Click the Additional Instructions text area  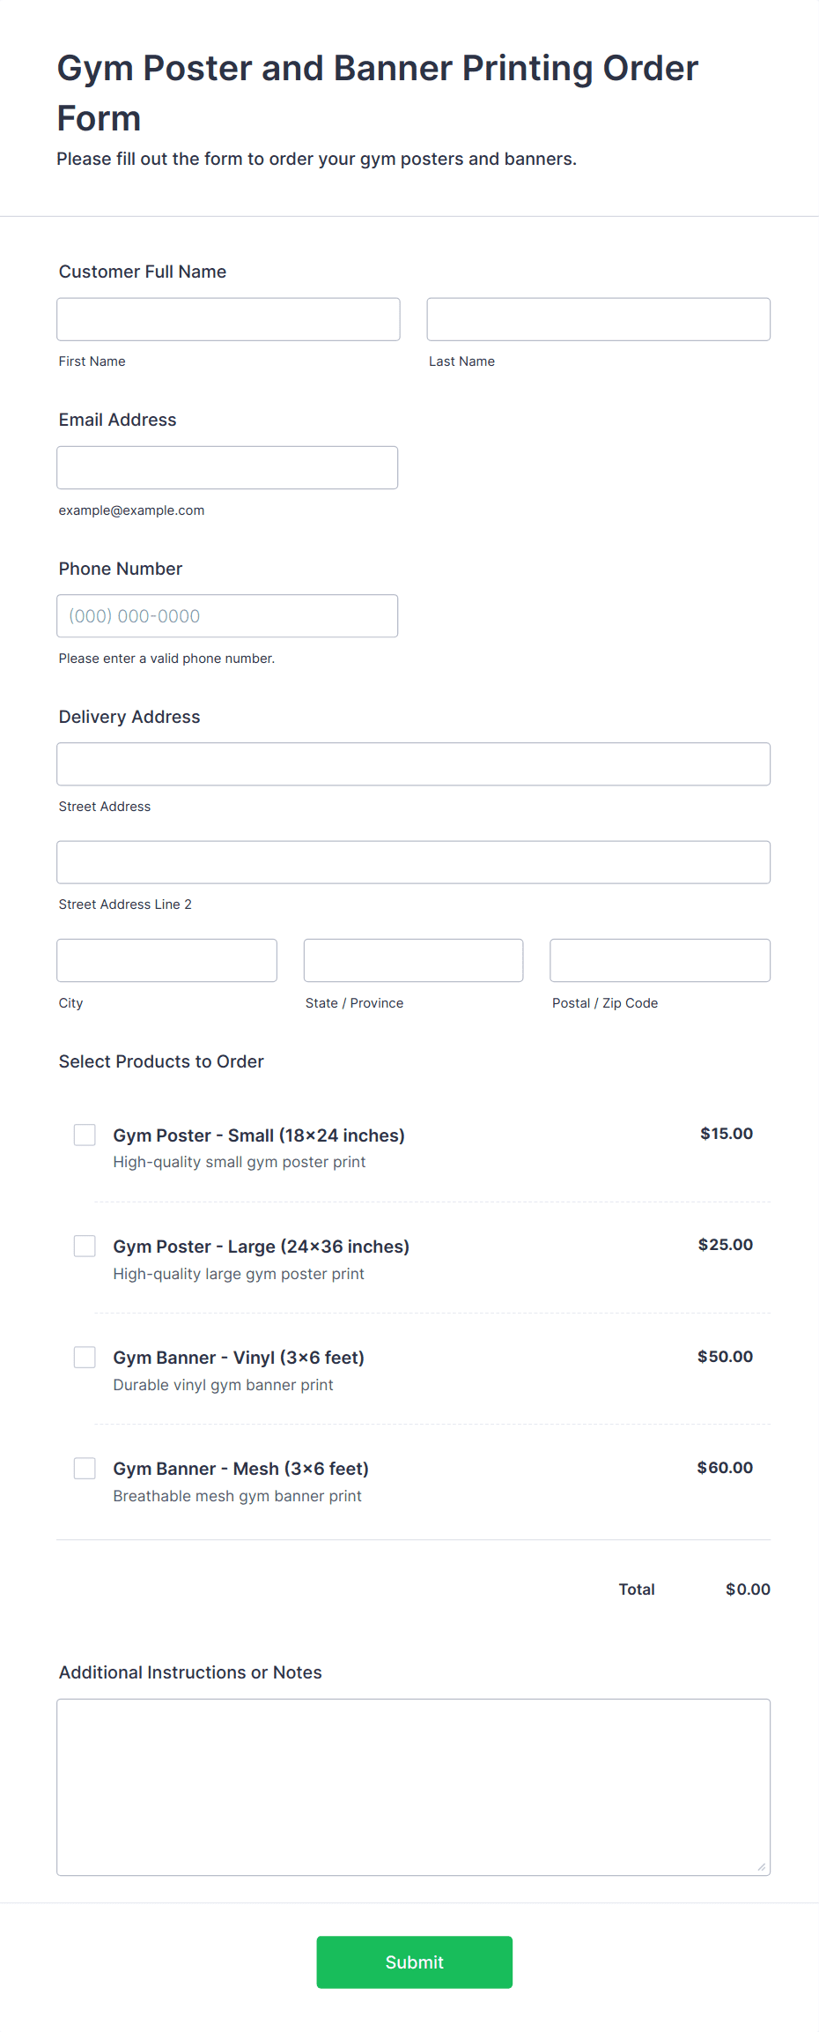pyautogui.click(x=413, y=1787)
